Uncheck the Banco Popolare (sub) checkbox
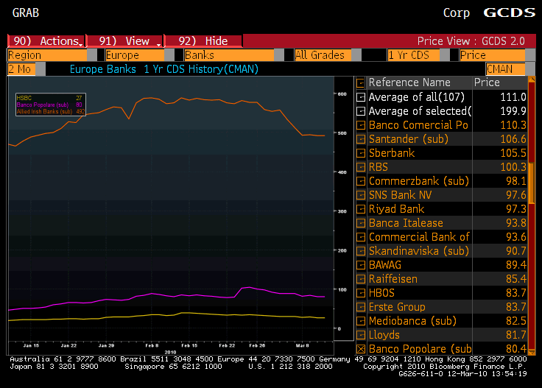 point(361,349)
